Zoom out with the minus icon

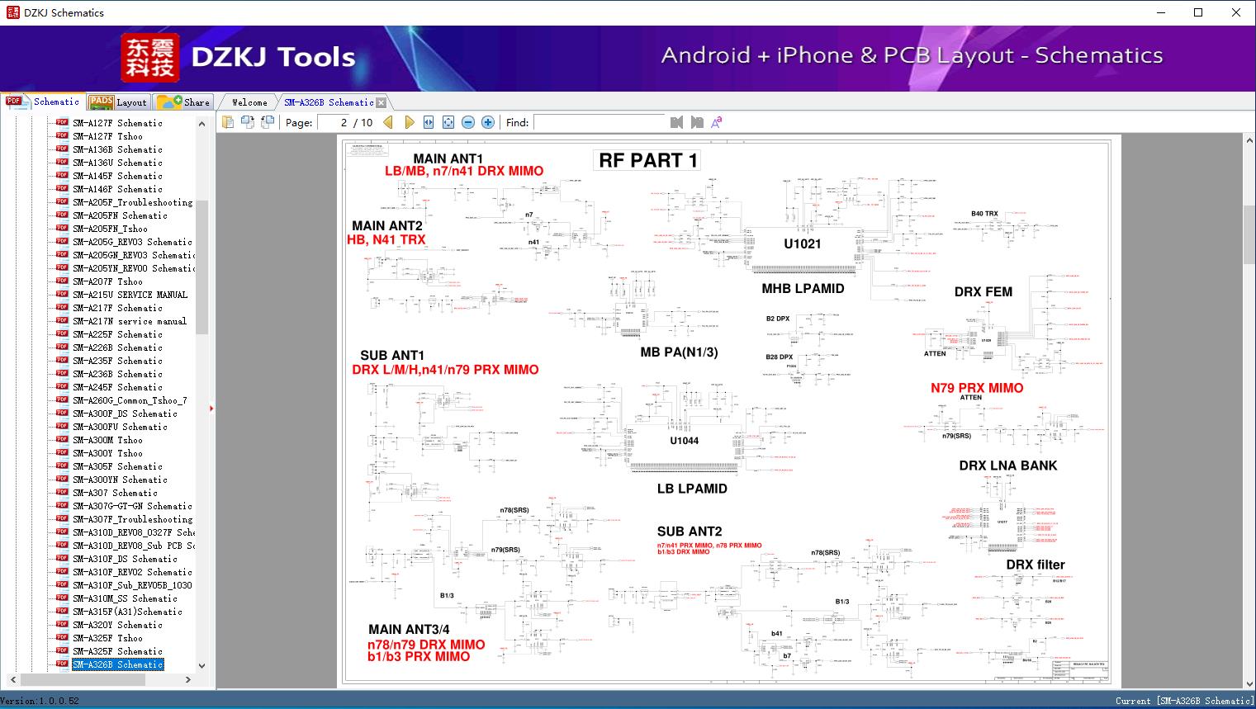coord(468,122)
